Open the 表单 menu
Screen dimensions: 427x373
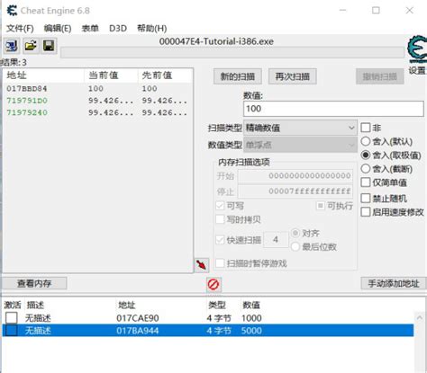pos(90,29)
